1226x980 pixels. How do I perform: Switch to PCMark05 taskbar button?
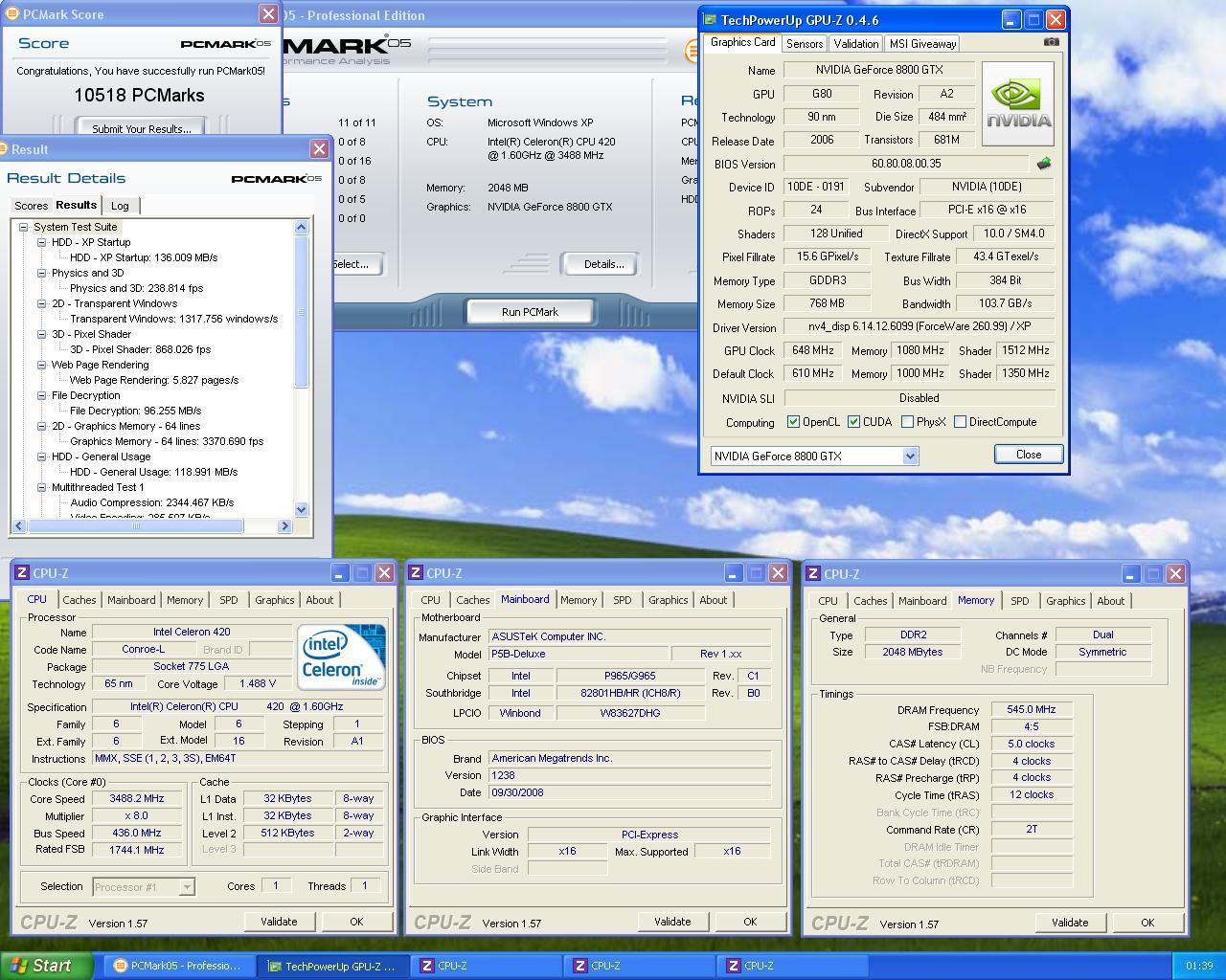178,966
